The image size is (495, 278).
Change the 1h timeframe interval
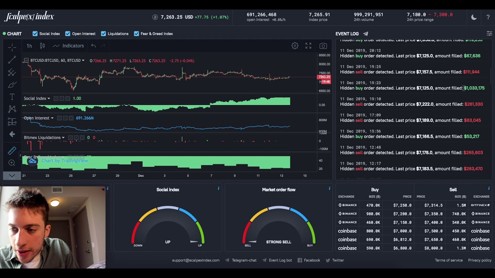pyautogui.click(x=29, y=46)
